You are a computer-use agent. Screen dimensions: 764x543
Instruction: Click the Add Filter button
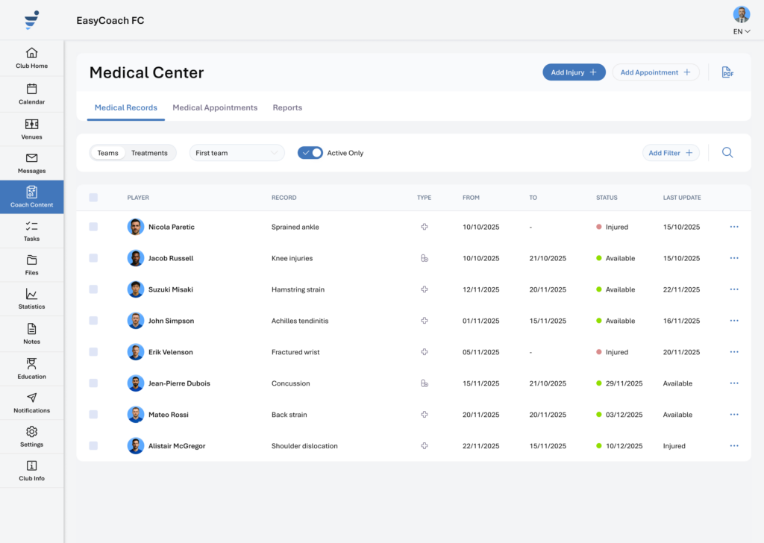(x=671, y=153)
